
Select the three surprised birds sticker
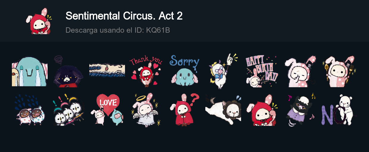(68, 110)
